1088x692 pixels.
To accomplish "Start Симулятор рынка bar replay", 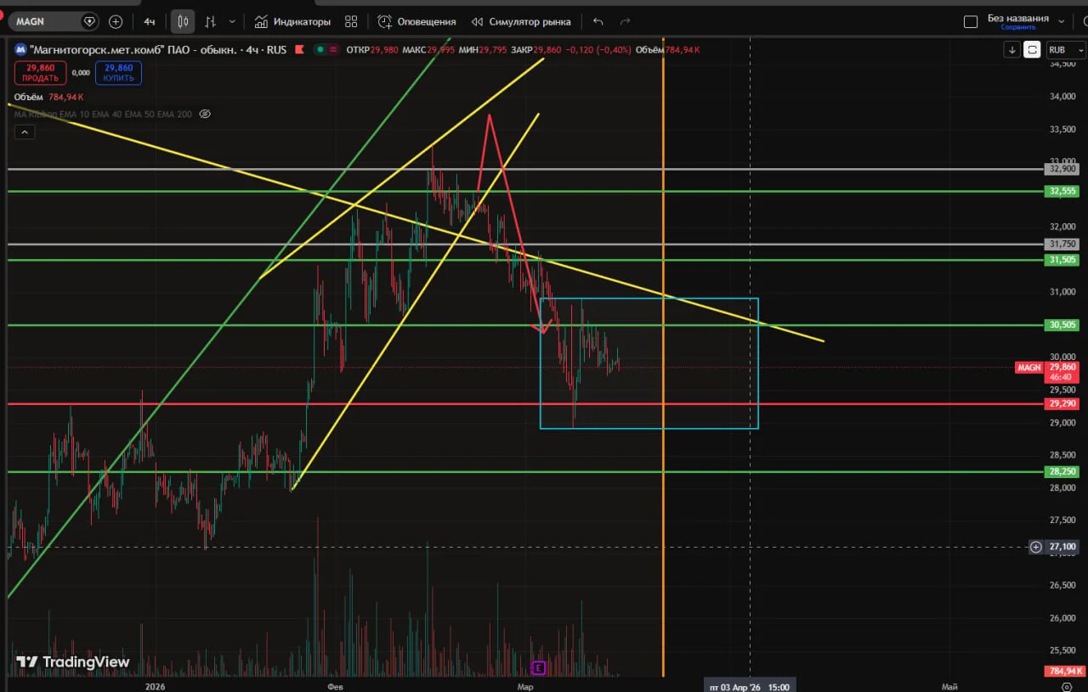I will (521, 21).
